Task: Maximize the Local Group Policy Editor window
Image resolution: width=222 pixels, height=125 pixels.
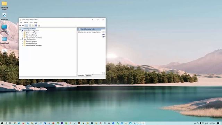Action: click(98, 19)
